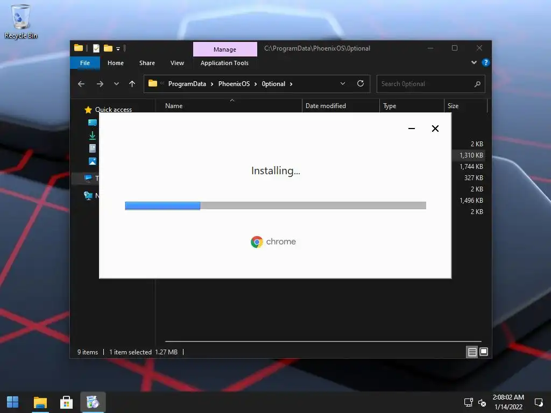551x413 pixels.
Task: Show the clock and date flyout
Action: tap(508, 402)
